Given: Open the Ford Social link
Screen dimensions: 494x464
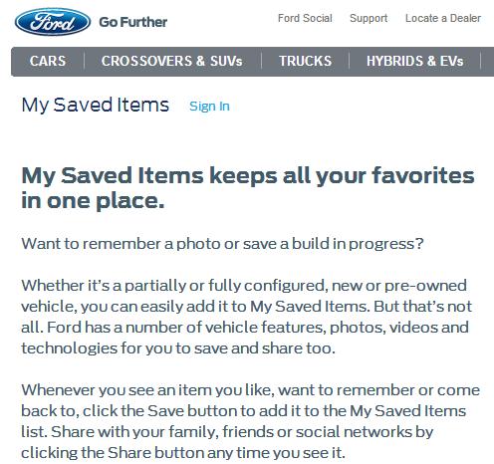Looking at the screenshot, I should click(x=305, y=18).
